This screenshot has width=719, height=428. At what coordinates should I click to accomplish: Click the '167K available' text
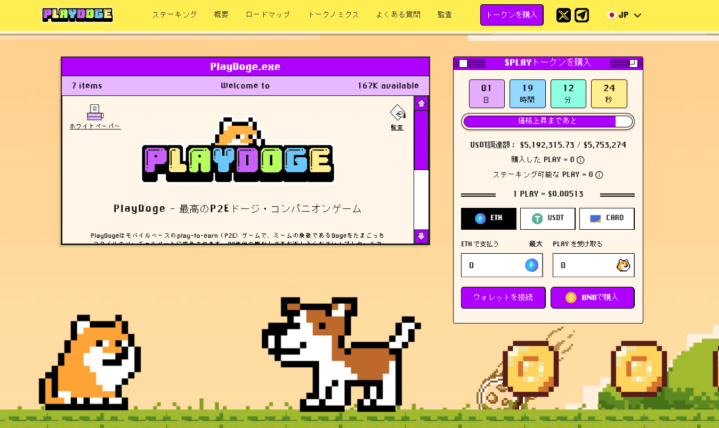(389, 86)
